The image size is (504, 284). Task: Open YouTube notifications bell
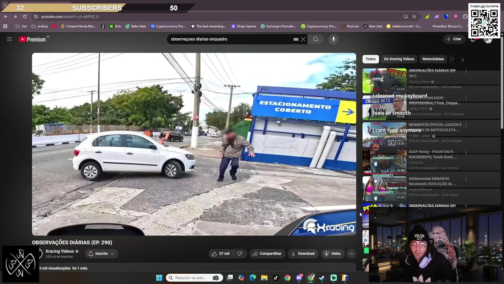(472, 39)
